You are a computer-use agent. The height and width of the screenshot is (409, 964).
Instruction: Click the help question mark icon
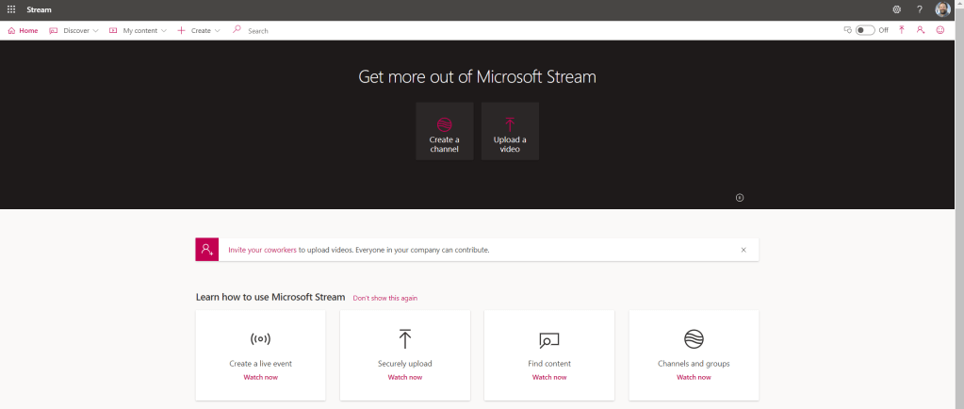[x=920, y=9]
